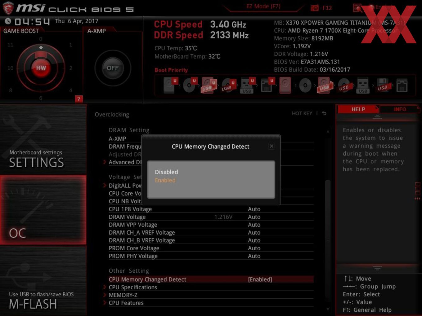Toggle the A-XMP OFF button

coord(113,68)
